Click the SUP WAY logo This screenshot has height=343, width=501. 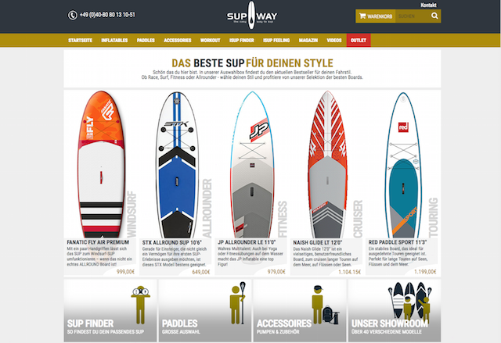[252, 16]
